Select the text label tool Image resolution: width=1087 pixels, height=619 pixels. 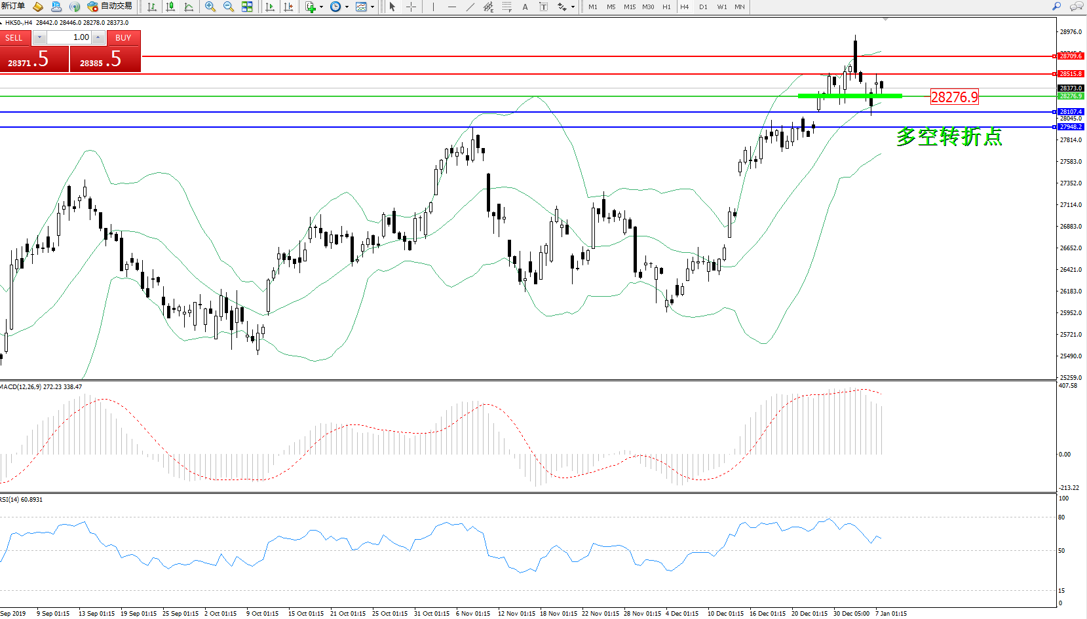pyautogui.click(x=525, y=7)
